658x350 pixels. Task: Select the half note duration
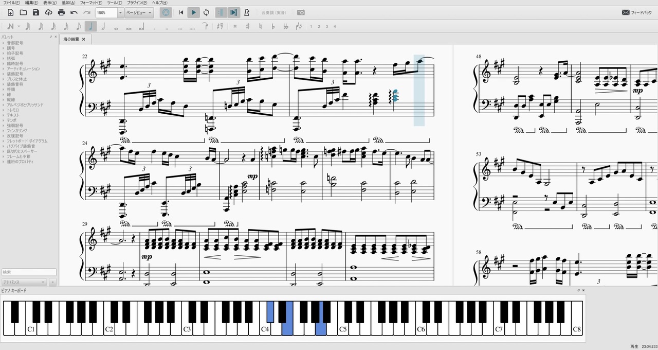(103, 26)
